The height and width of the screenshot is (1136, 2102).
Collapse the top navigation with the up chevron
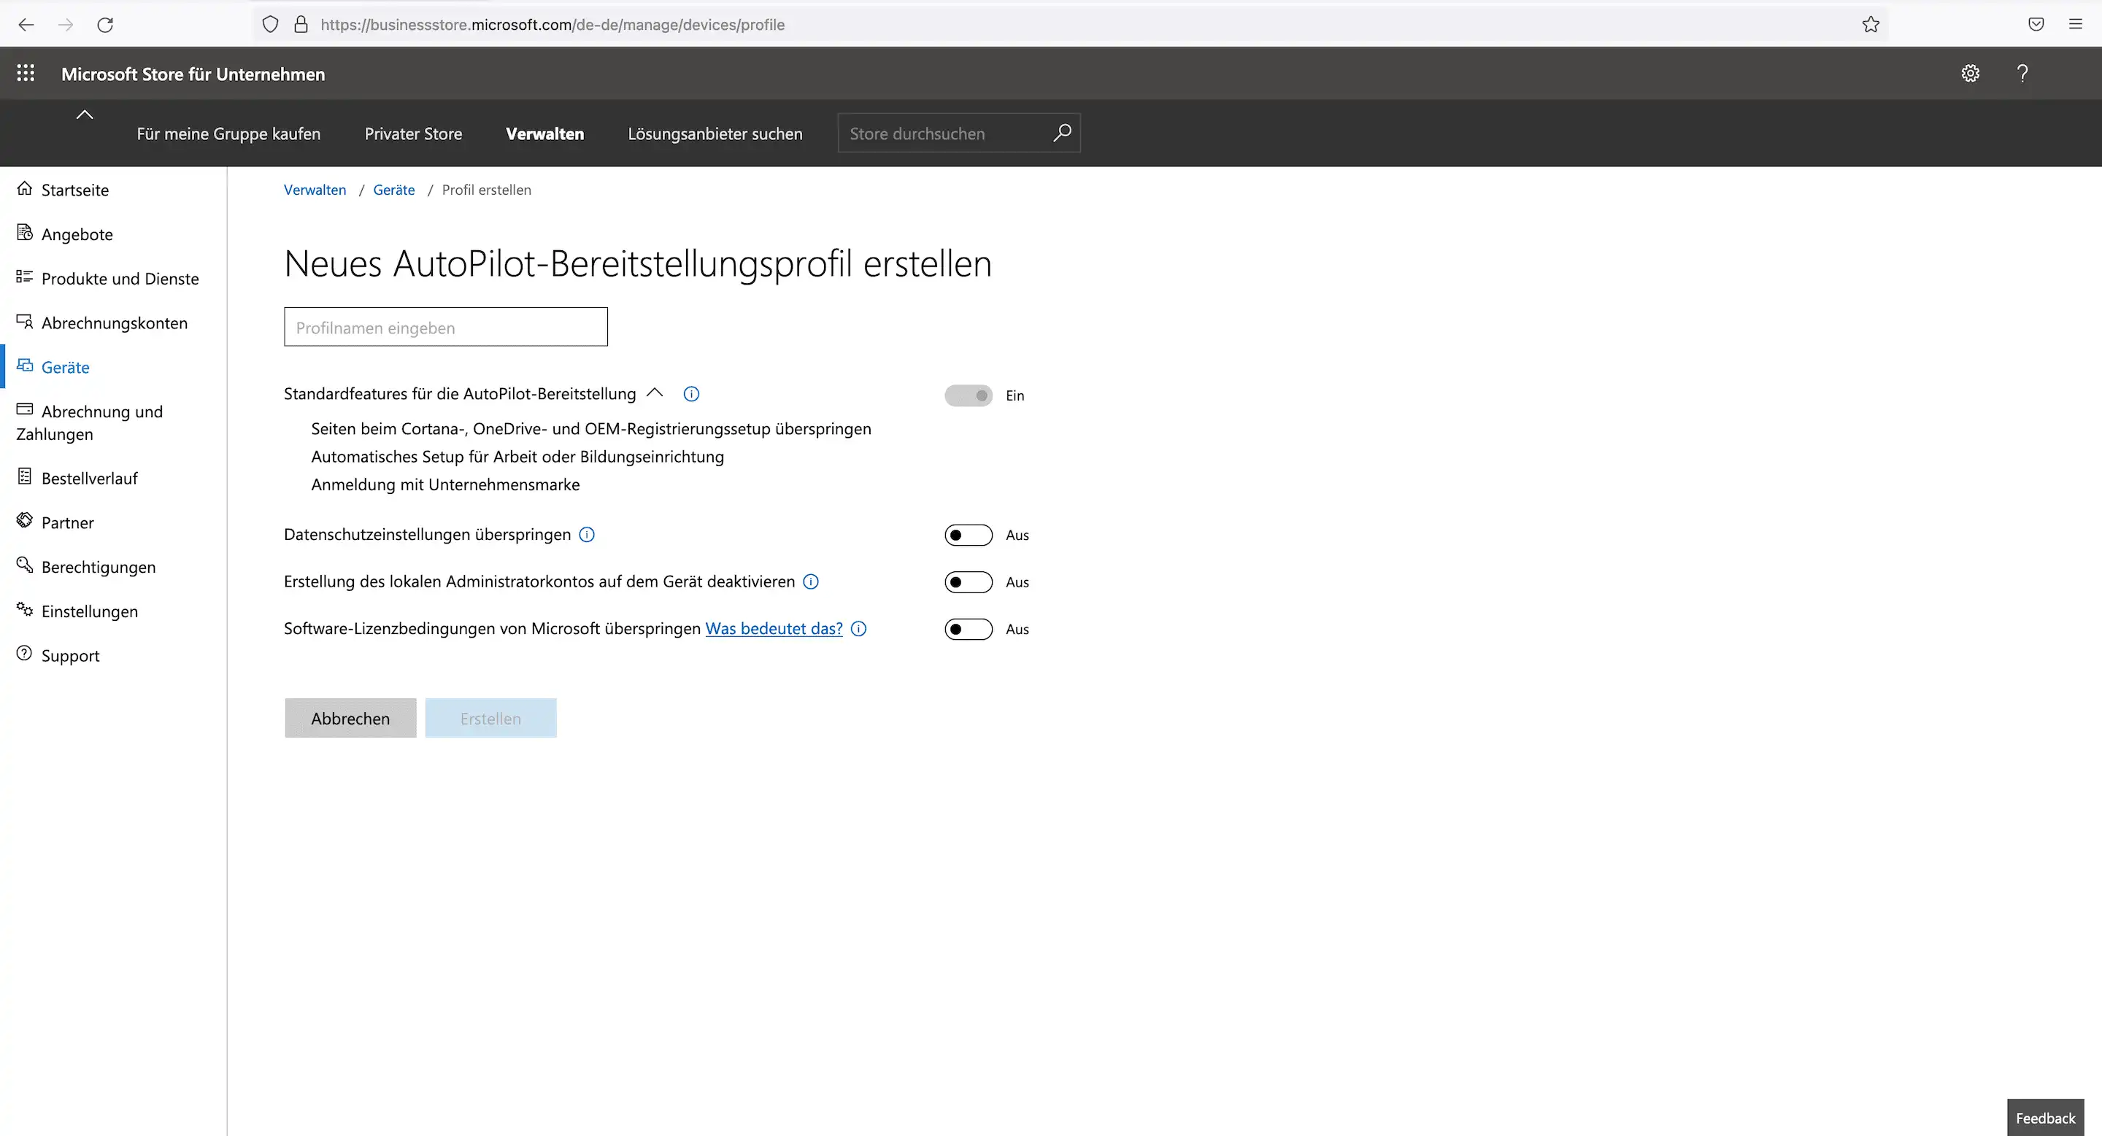pyautogui.click(x=85, y=115)
